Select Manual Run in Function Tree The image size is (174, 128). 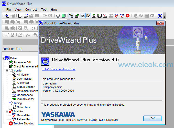point(24,115)
